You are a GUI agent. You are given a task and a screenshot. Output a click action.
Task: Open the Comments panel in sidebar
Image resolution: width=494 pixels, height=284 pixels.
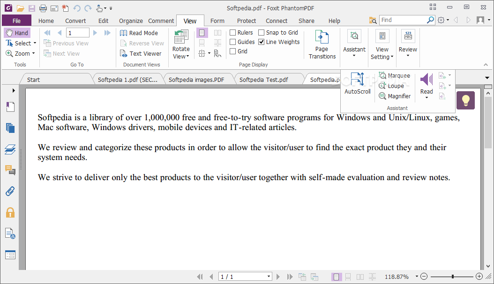coord(10,170)
